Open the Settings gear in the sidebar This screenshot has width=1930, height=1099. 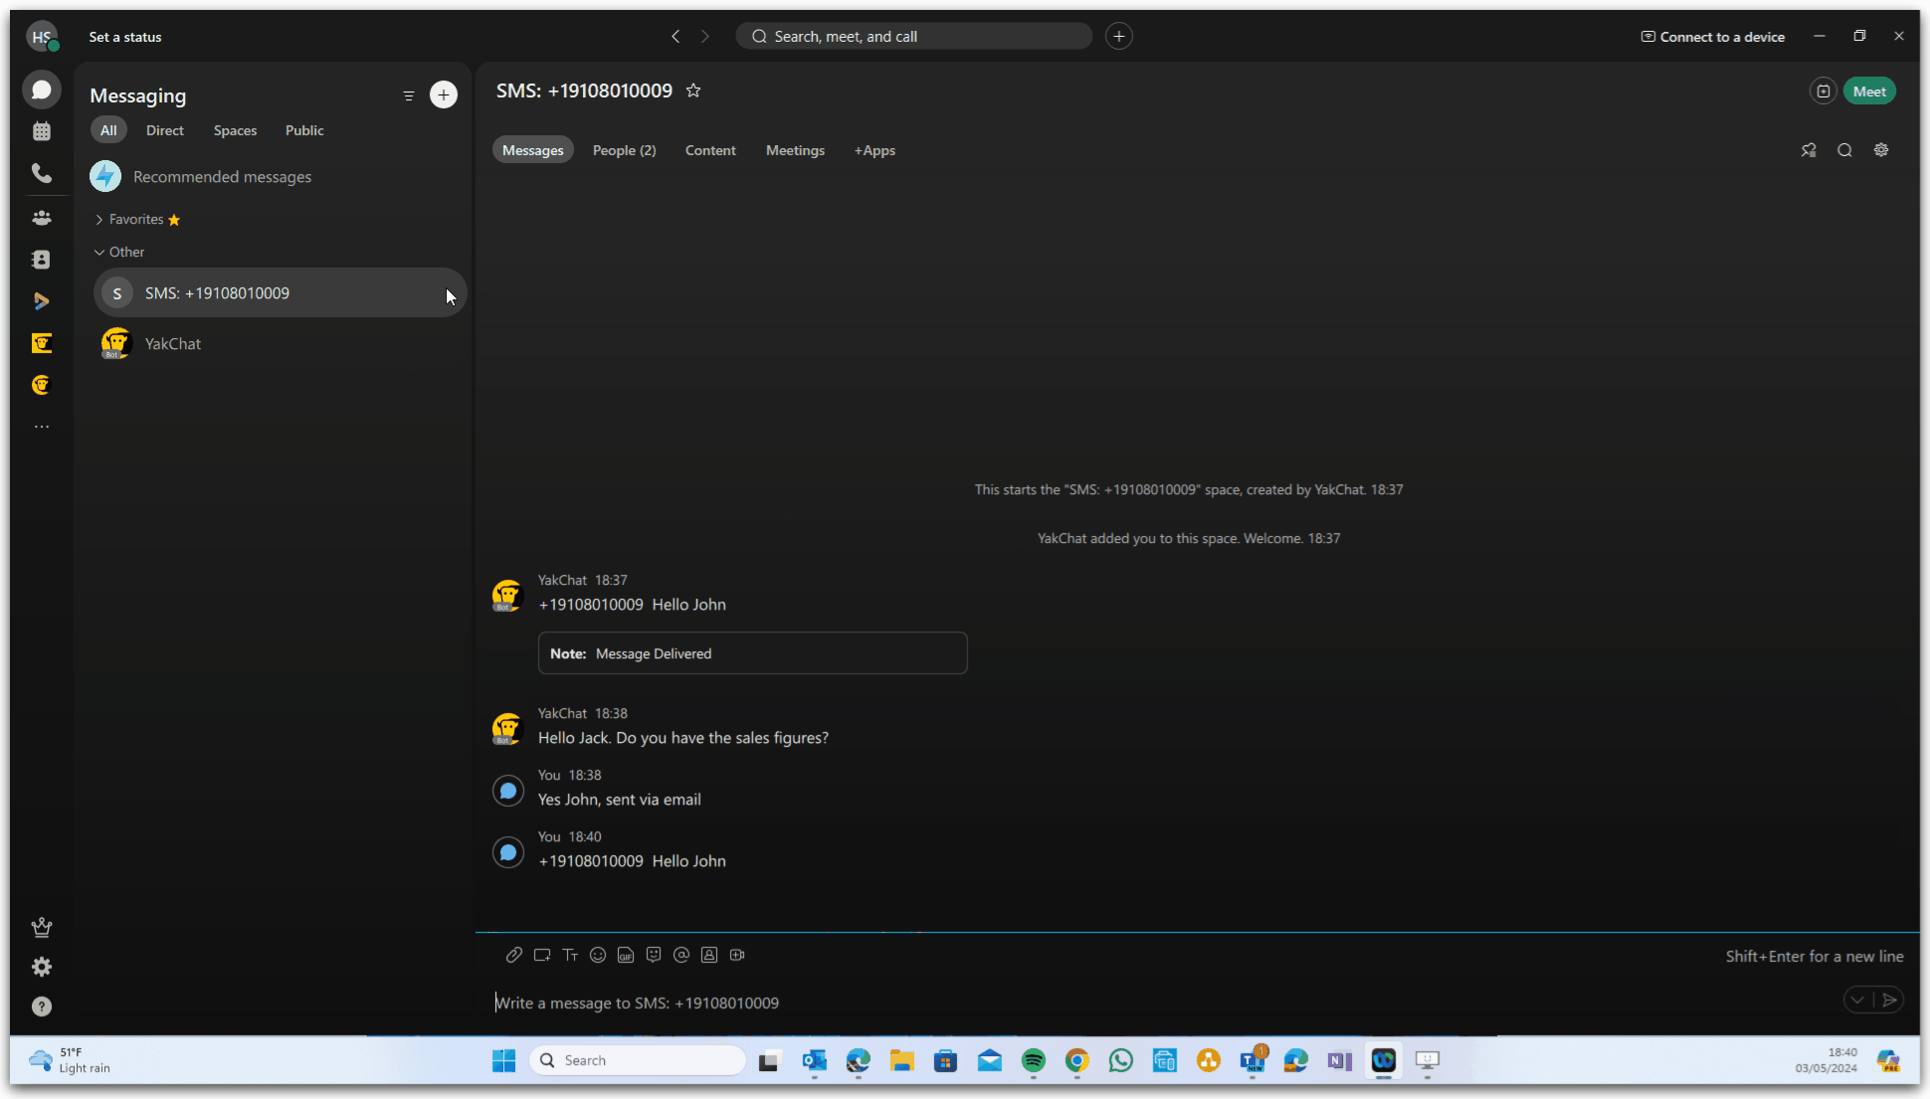[x=42, y=967]
